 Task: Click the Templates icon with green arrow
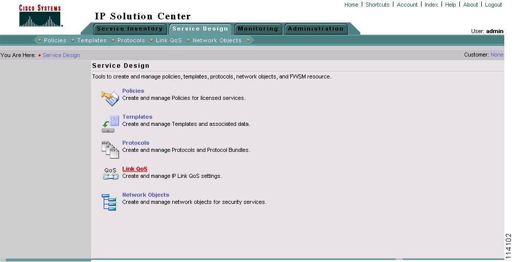click(x=110, y=124)
